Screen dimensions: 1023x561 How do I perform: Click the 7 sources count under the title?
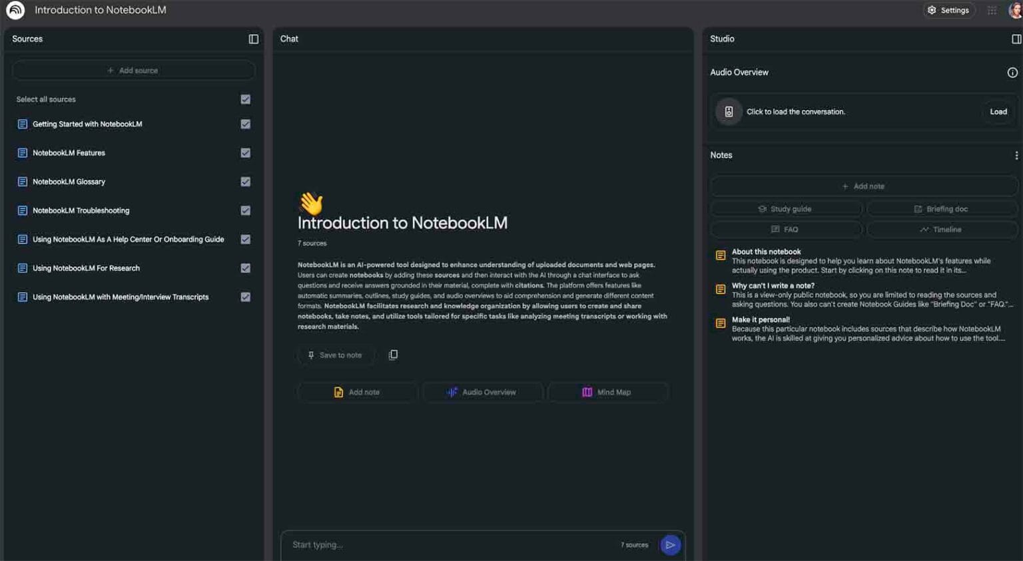(x=312, y=244)
